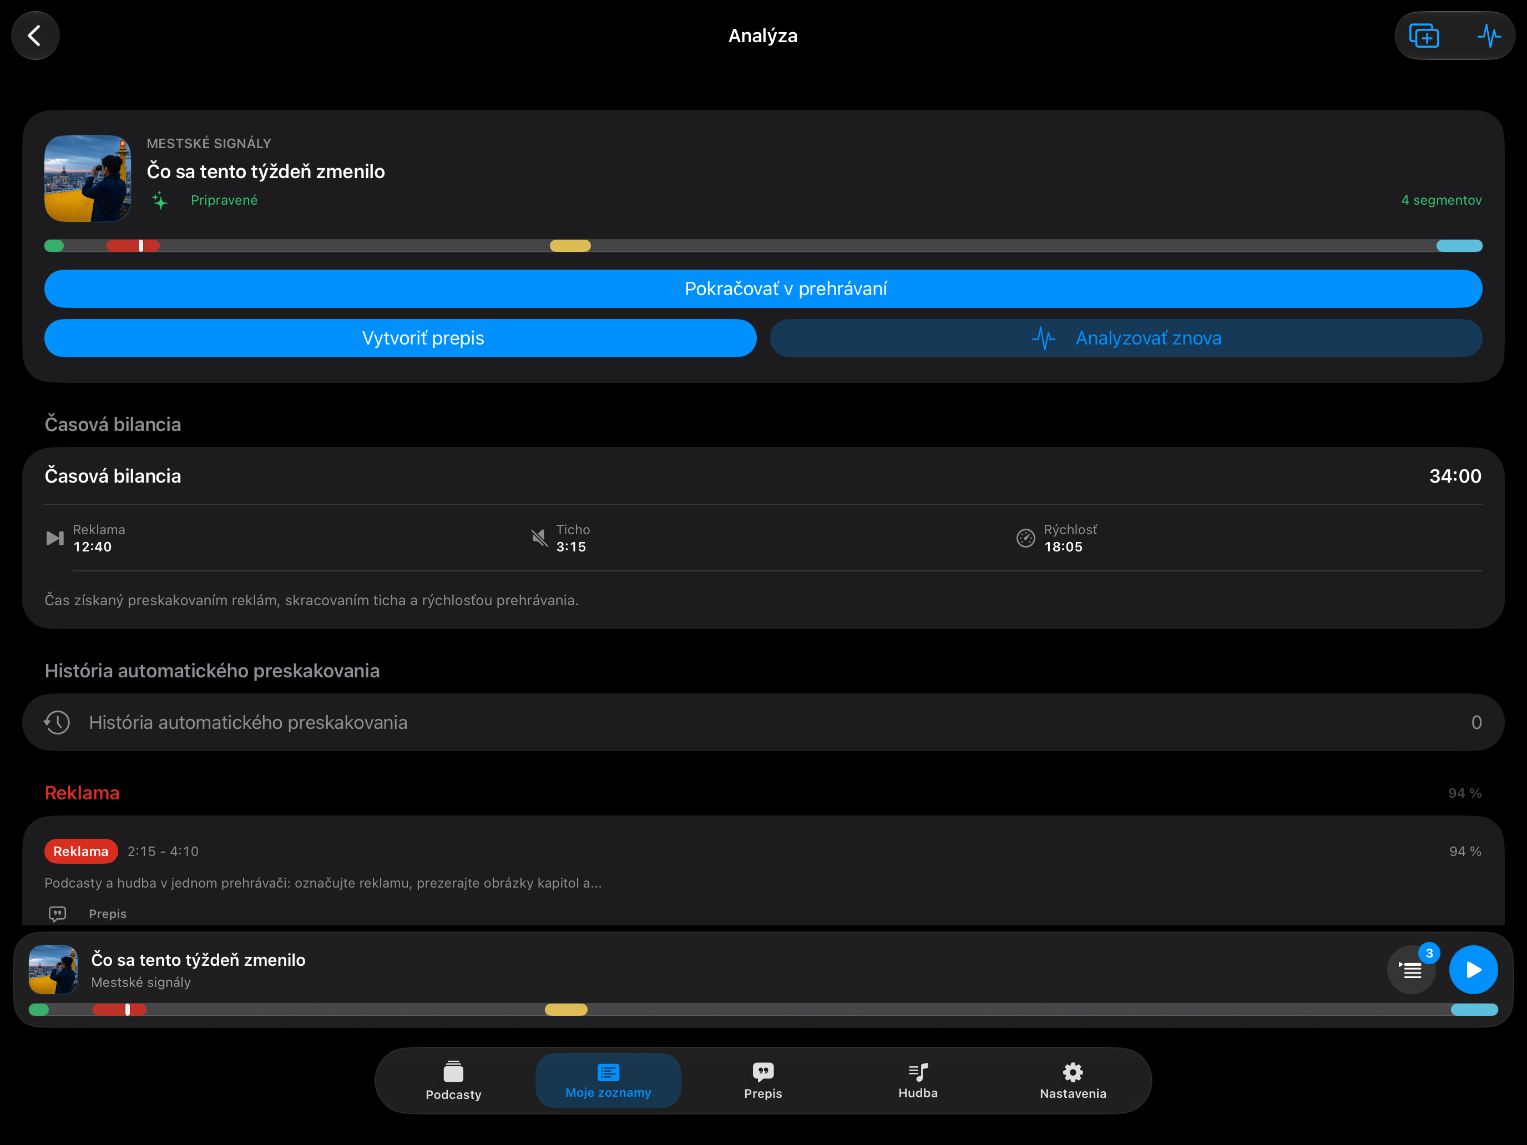1527x1145 pixels.
Task: Open the Hudba tab
Action: point(918,1081)
